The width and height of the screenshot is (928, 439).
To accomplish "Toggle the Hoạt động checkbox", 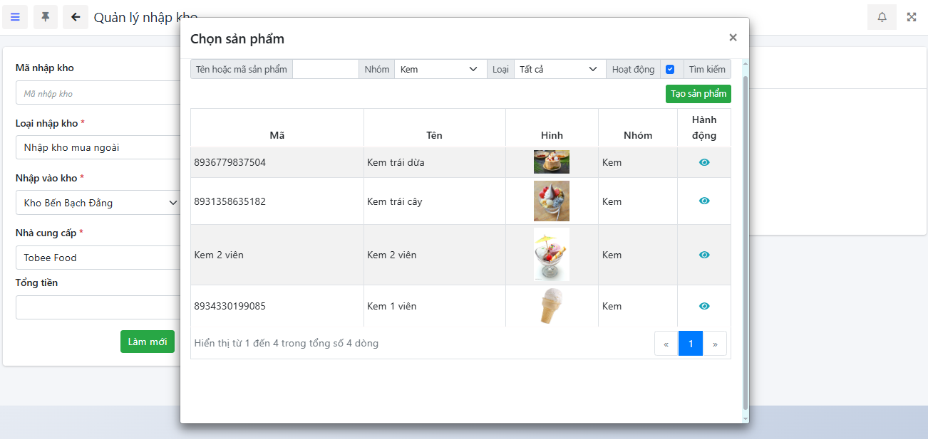I will point(670,69).
